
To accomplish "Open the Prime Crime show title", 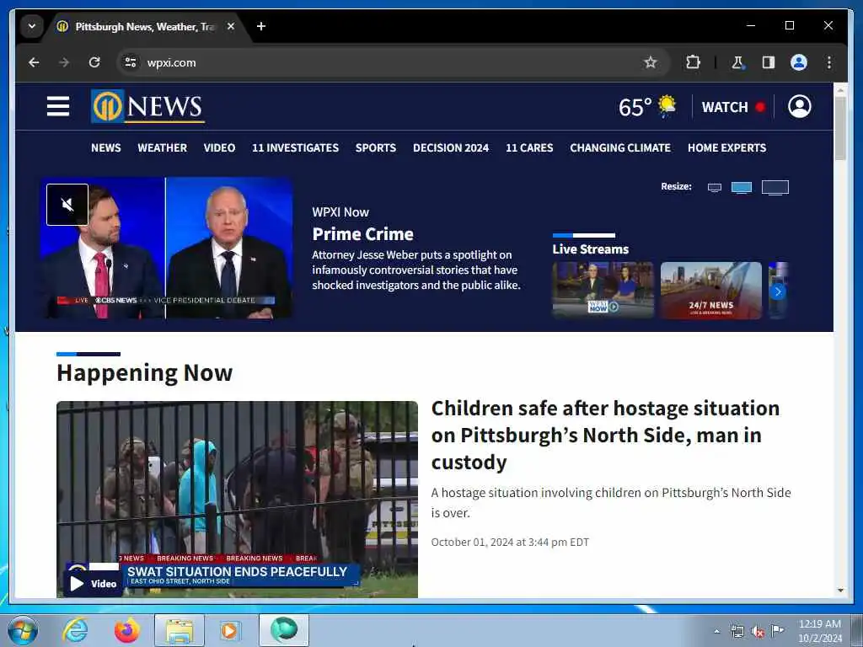I will click(362, 234).
